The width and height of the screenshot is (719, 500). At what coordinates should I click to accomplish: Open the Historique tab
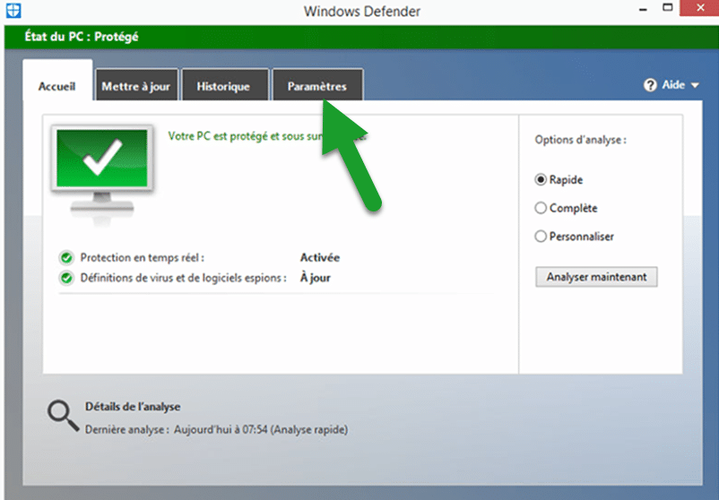[x=223, y=86]
